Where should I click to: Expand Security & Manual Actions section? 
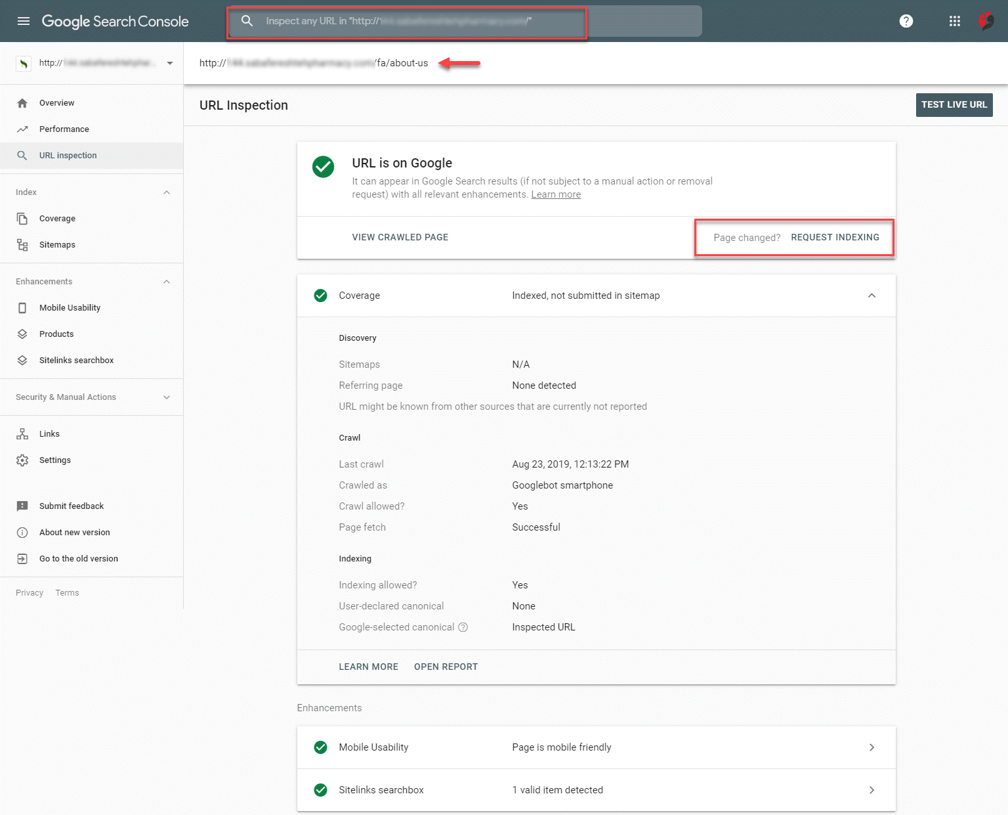point(167,397)
